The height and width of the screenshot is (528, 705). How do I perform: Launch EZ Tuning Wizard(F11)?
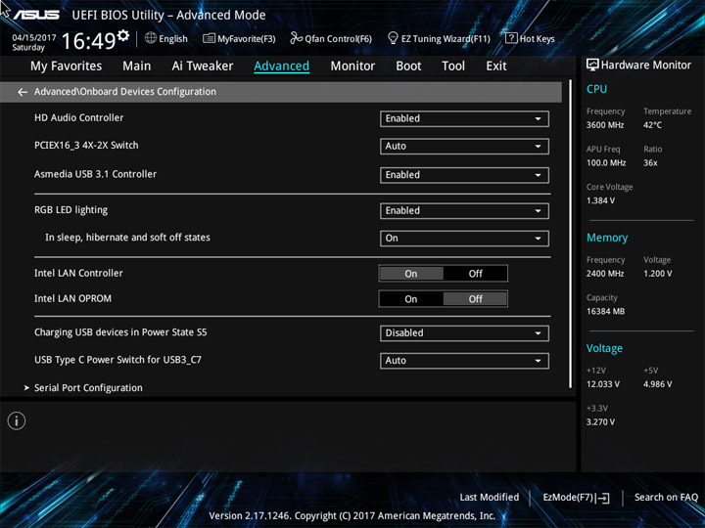tap(439, 38)
